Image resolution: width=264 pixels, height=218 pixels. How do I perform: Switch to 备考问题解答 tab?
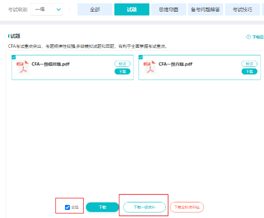tap(206, 10)
